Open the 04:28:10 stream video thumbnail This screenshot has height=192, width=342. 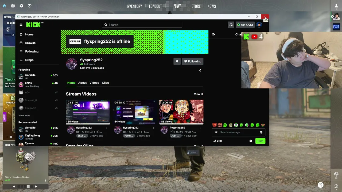(x=135, y=112)
